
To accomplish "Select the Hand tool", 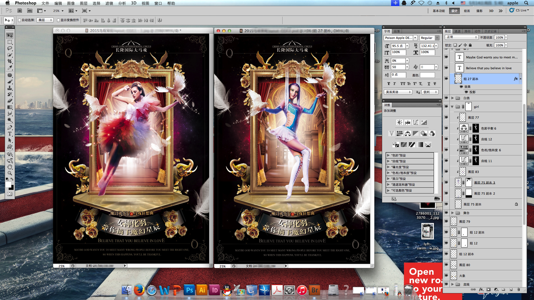I will 10,167.
